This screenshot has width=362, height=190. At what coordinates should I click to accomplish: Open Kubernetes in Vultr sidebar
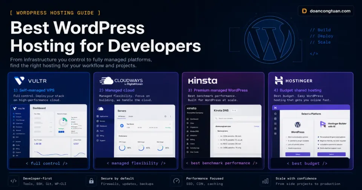18,124
